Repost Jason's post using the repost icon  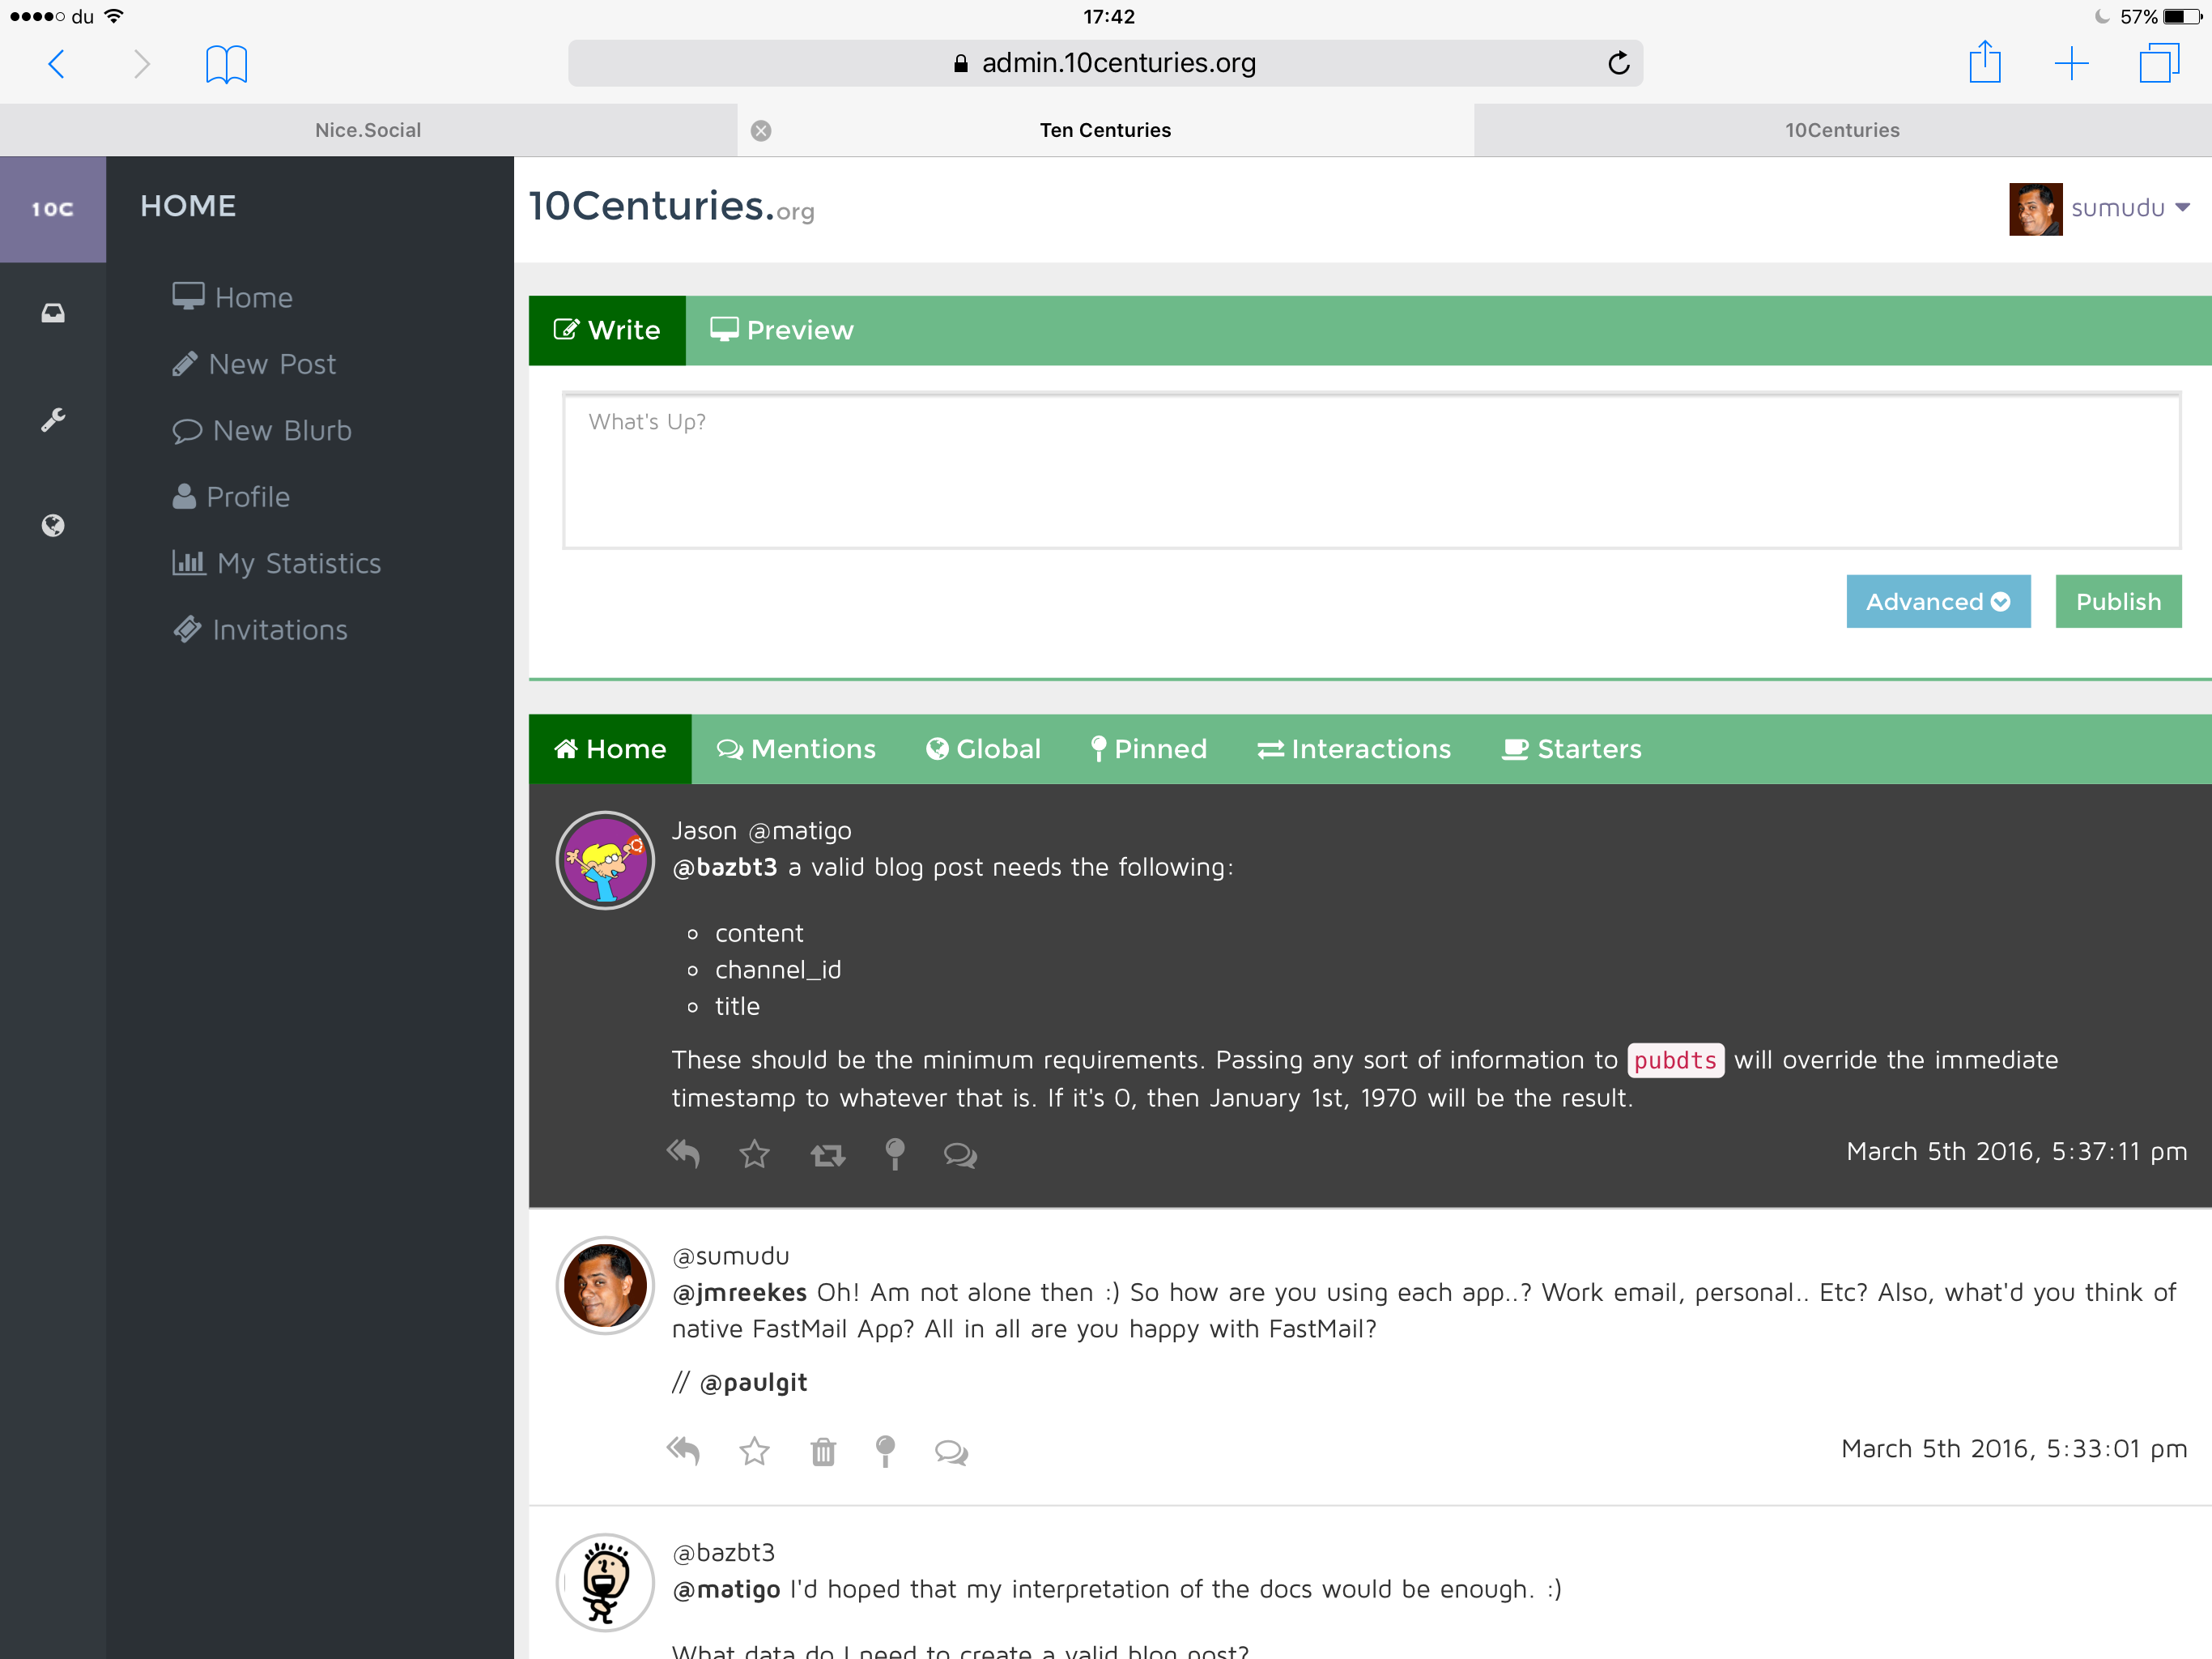(827, 1156)
